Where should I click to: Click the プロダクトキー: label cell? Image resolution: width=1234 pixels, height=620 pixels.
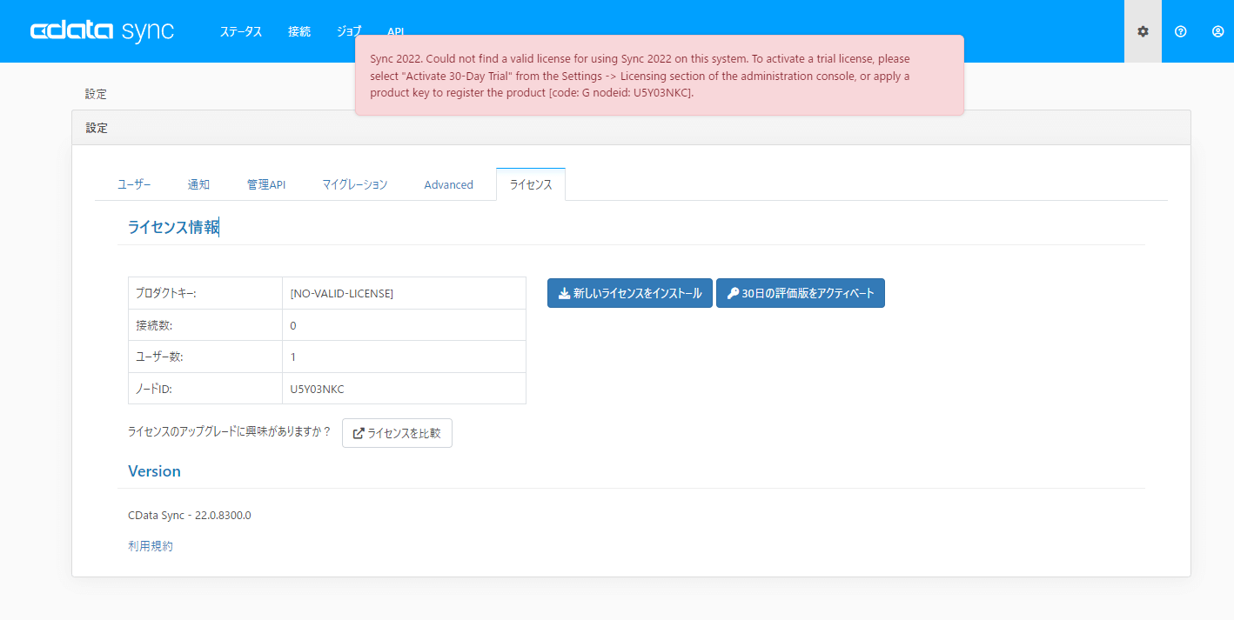tap(205, 293)
